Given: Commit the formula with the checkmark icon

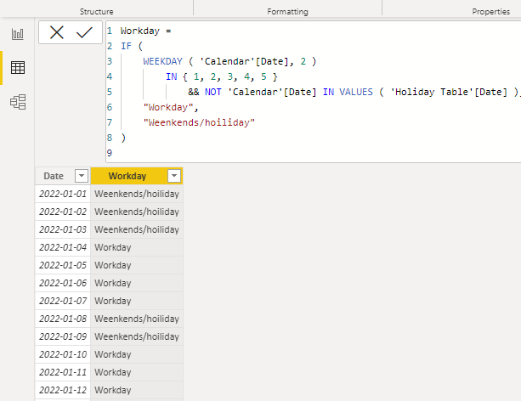Looking at the screenshot, I should point(84,32).
